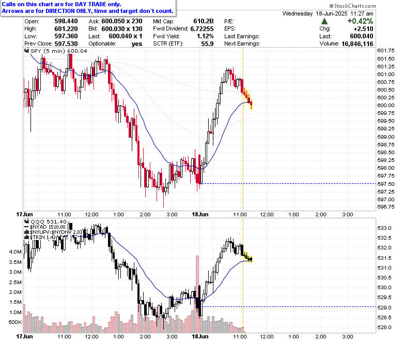Click the 529.0 label on QQQ price axis

point(384,307)
